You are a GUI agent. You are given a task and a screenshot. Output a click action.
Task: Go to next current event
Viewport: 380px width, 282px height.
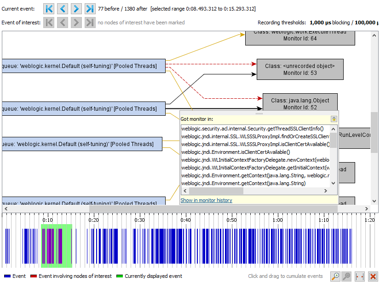76,9
